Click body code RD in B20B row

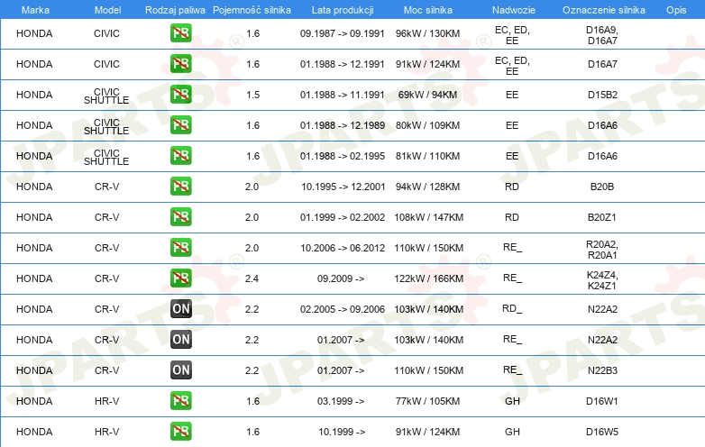[x=512, y=187]
